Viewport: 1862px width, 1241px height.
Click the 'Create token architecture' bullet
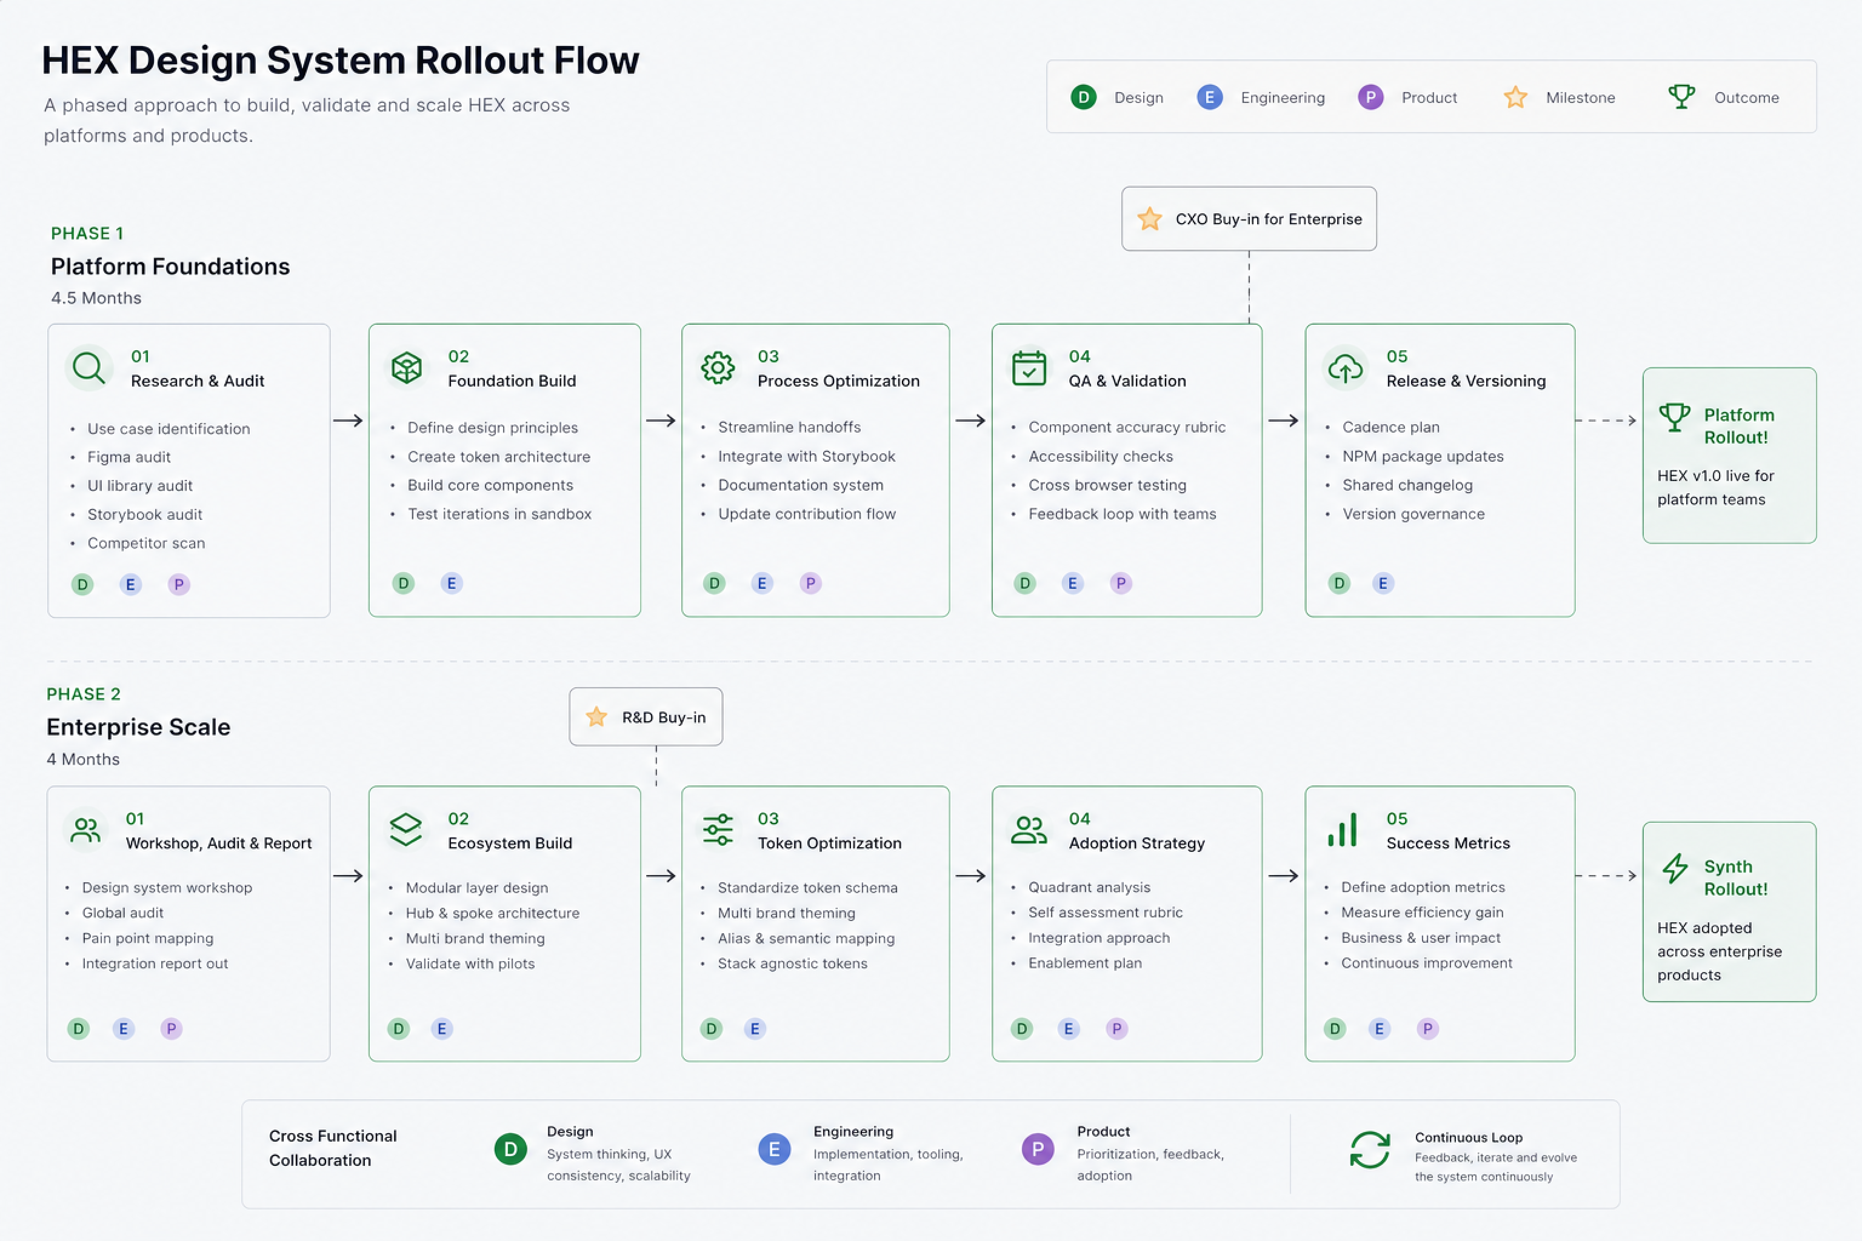tap(499, 457)
